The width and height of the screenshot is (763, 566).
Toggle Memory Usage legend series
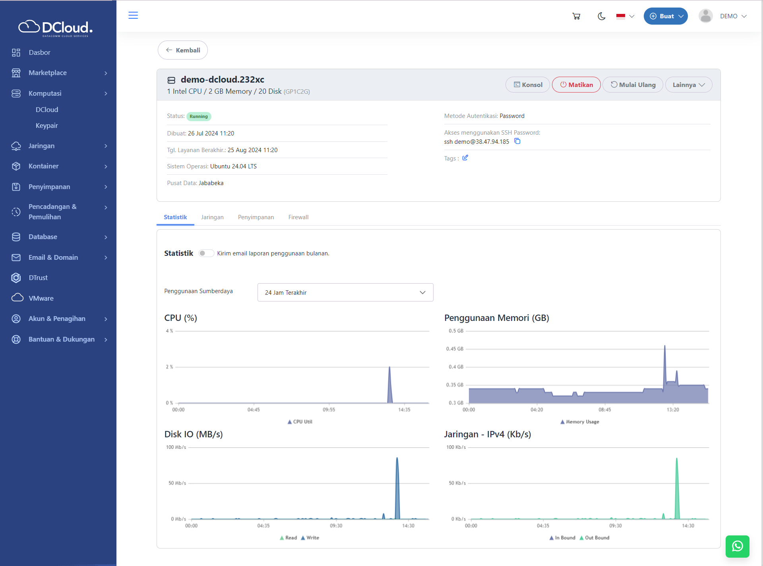[x=580, y=422]
